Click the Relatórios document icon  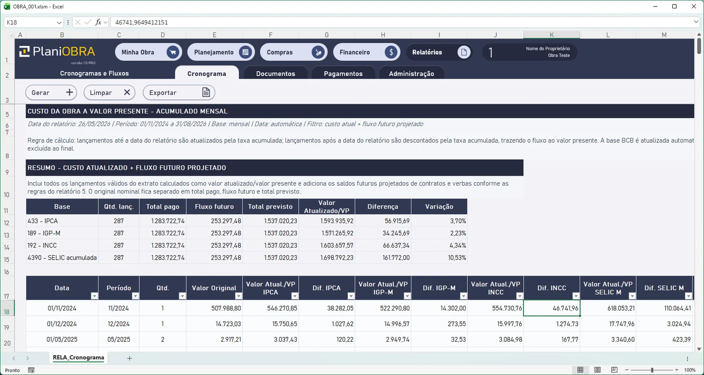pos(463,52)
